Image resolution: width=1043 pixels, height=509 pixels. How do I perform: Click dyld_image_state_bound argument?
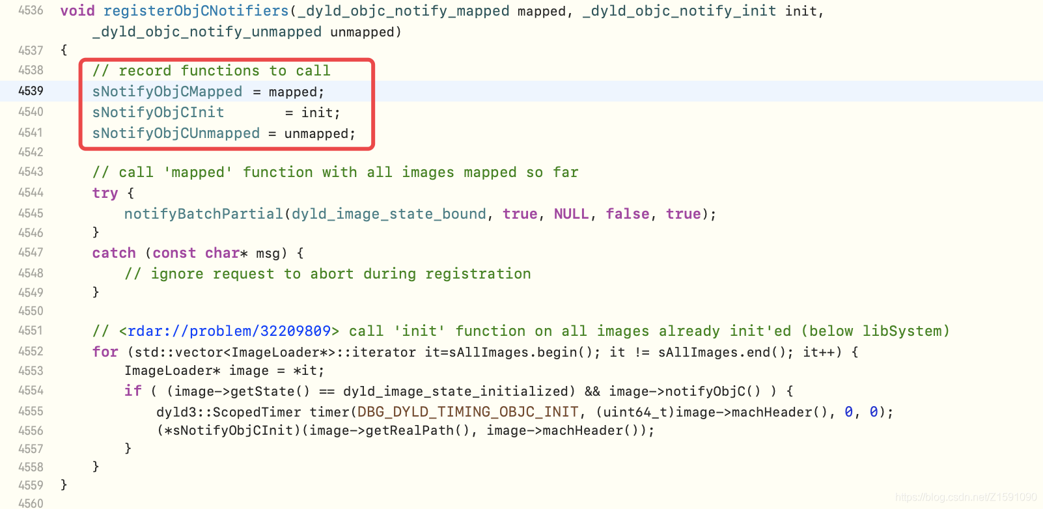point(389,214)
